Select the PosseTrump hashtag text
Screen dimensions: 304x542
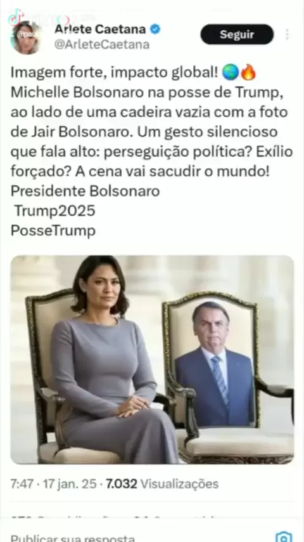tap(53, 230)
